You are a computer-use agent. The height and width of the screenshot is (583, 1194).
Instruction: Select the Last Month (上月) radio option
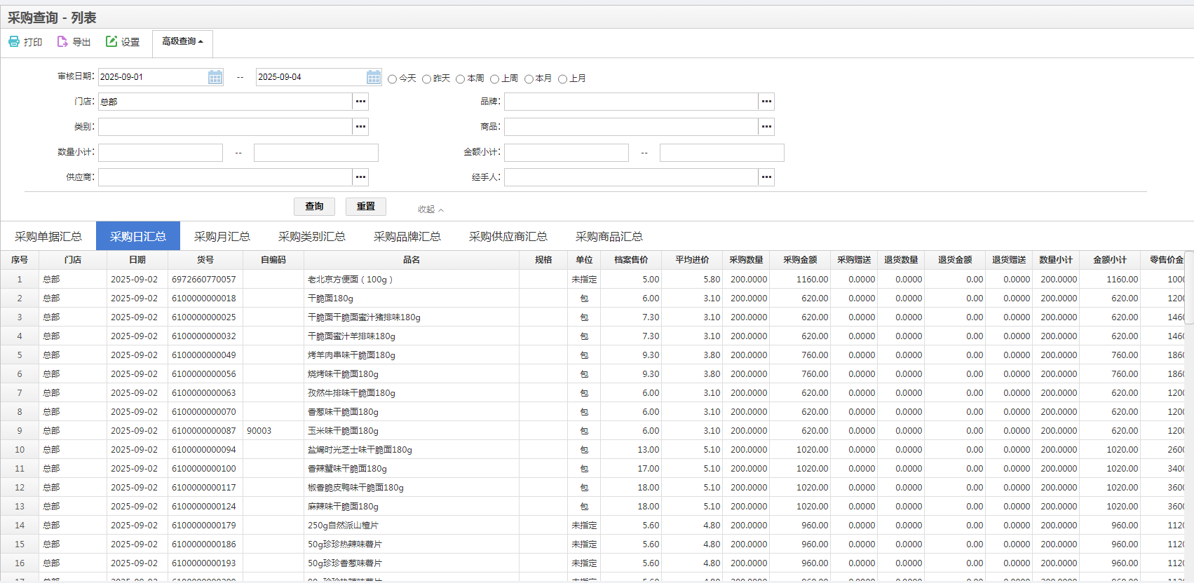[562, 79]
